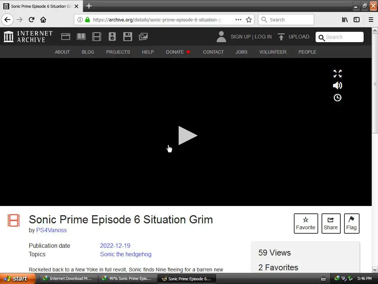This screenshot has height=284, width=378.
Task: Switch to Internet Download Manager taskbar window
Action: point(68,278)
